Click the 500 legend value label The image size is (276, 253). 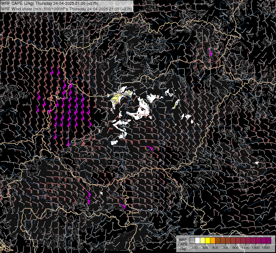click(x=215, y=248)
